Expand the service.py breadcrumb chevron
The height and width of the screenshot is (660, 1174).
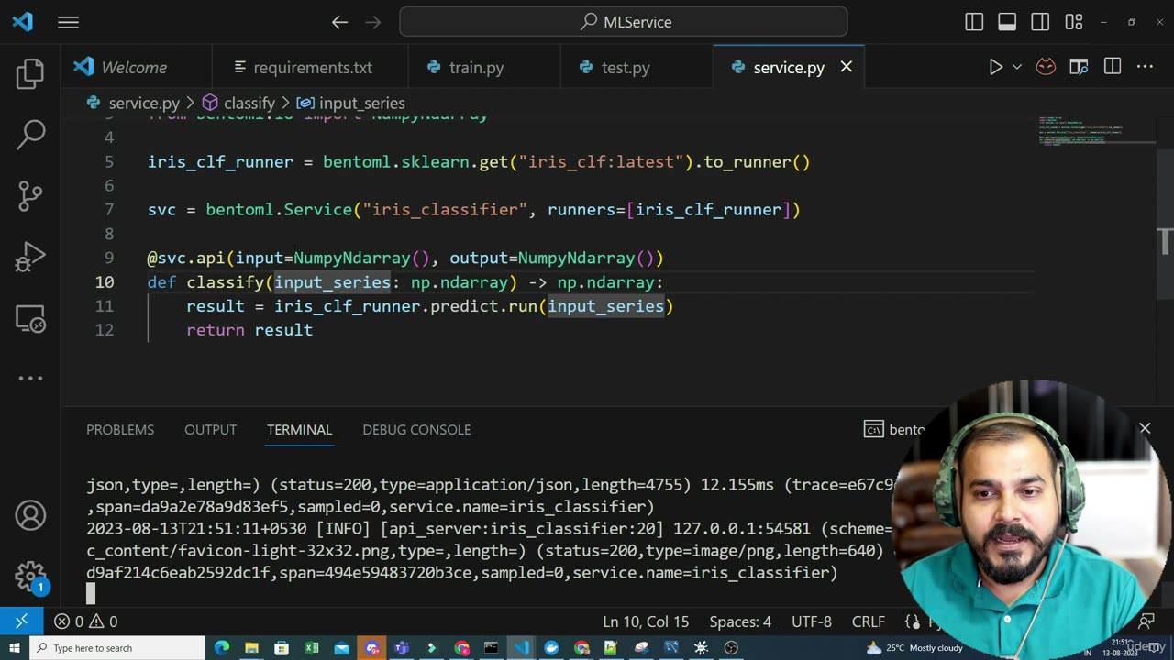point(190,103)
